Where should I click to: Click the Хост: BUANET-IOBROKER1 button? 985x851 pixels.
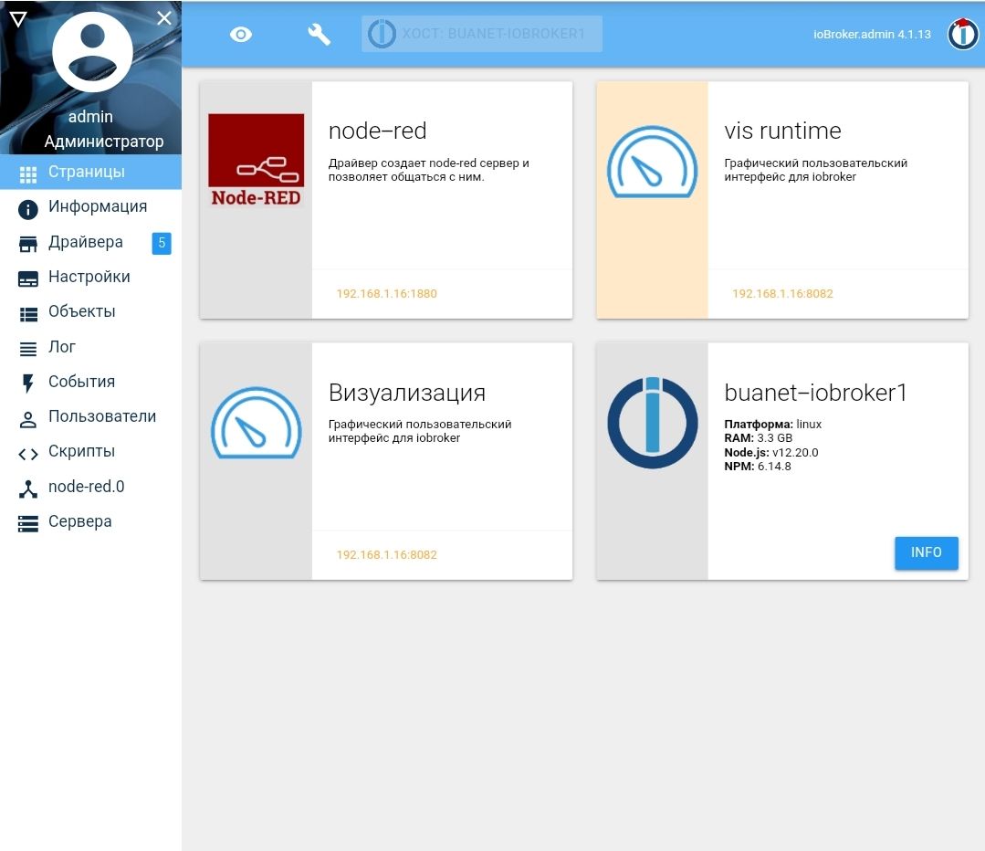pos(482,34)
